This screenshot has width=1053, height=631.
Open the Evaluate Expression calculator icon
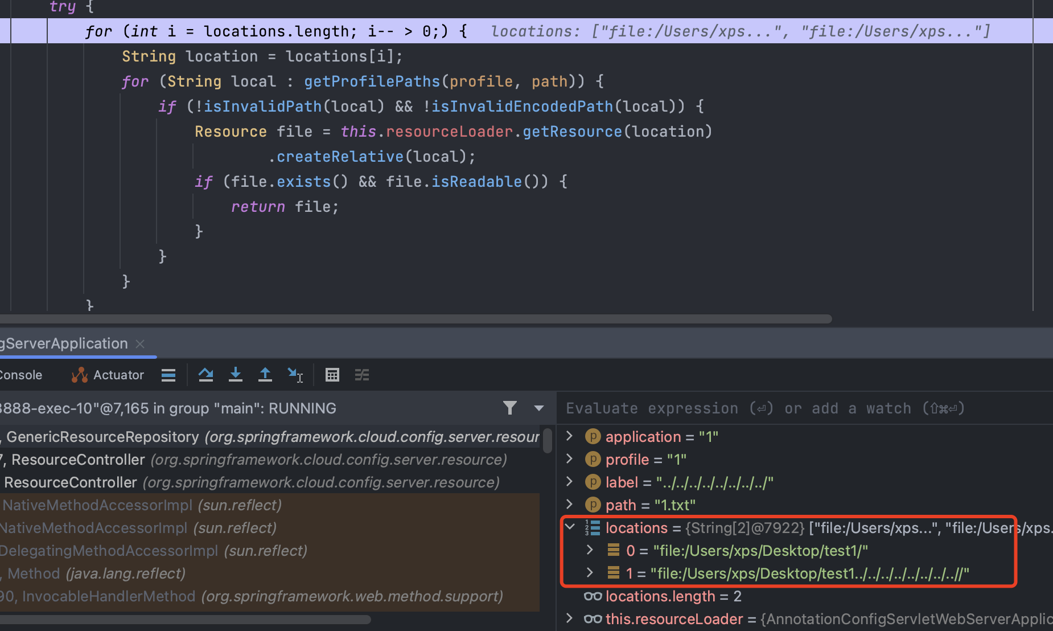(x=332, y=375)
